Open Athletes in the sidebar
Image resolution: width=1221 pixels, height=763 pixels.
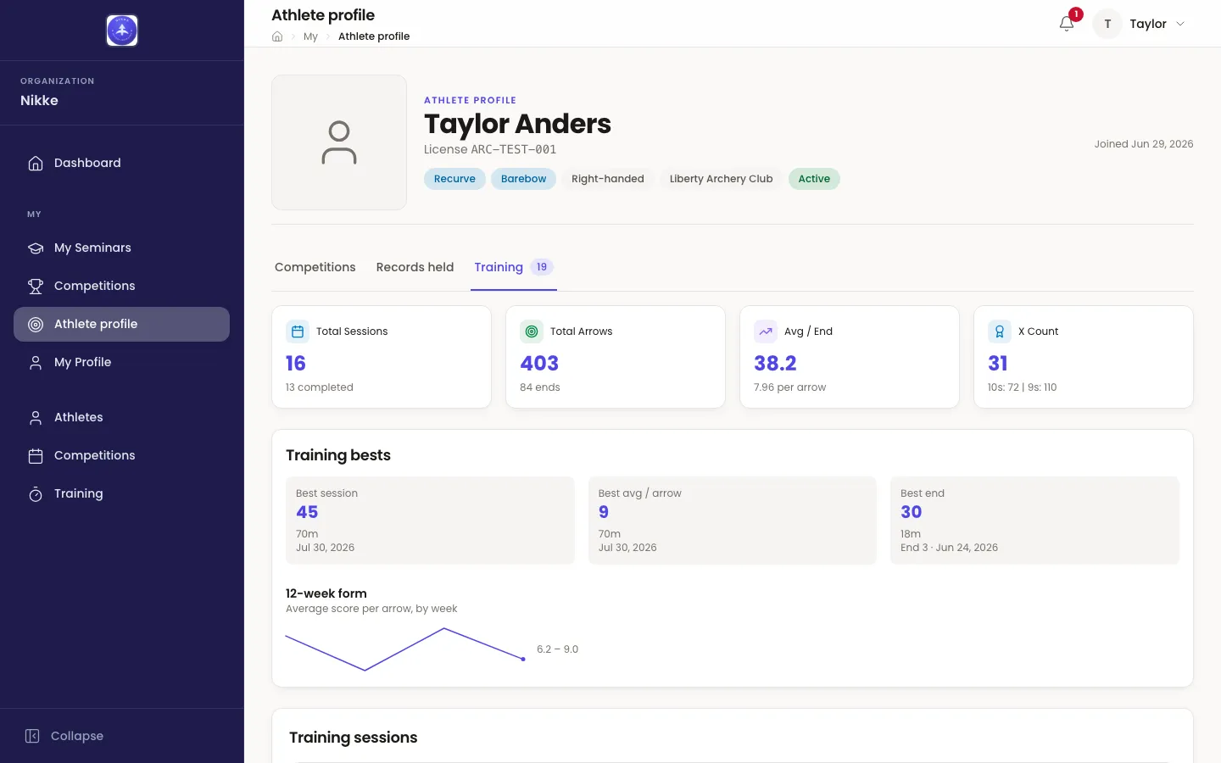click(x=121, y=417)
